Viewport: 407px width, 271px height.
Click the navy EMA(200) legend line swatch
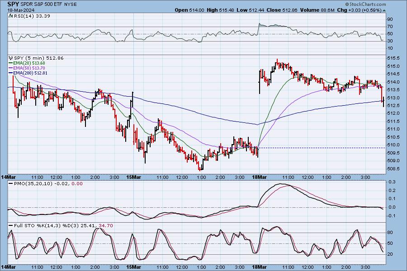tap(11, 73)
